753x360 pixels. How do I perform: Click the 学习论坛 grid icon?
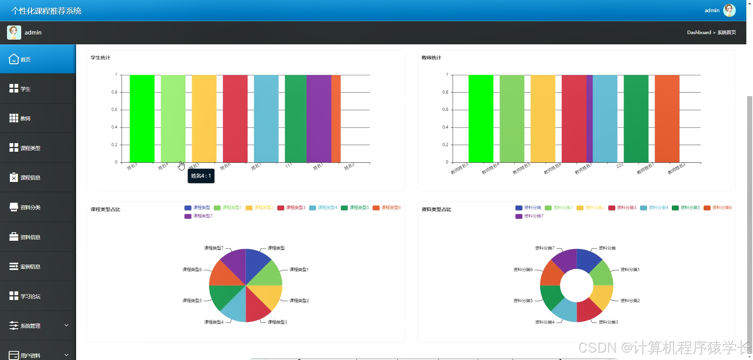14,296
